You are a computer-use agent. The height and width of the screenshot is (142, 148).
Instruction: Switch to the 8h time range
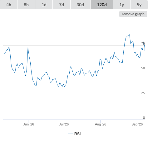coord(26,5)
